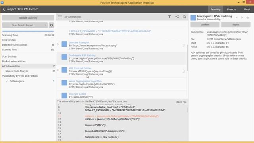Viewport: 254px width, 143px height.
Task: Click the blue square of Weak Cryptographic Algorithm
Action: 64,83
